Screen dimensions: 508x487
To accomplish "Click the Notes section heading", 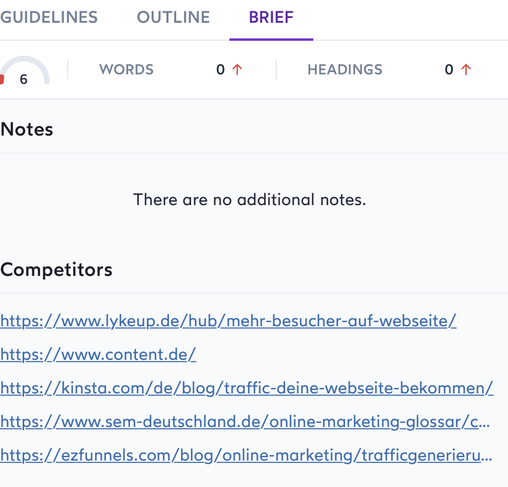I will coord(27,129).
